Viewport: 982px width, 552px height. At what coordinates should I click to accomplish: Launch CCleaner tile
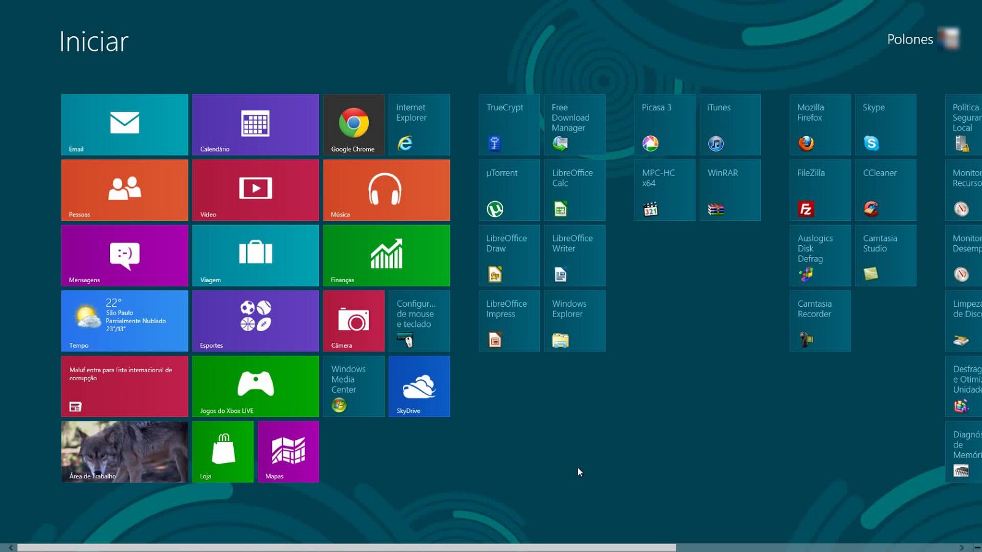pyautogui.click(x=885, y=190)
